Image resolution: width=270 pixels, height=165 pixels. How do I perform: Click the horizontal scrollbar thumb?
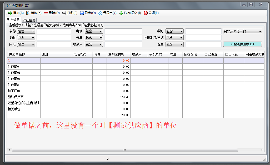[125, 150]
